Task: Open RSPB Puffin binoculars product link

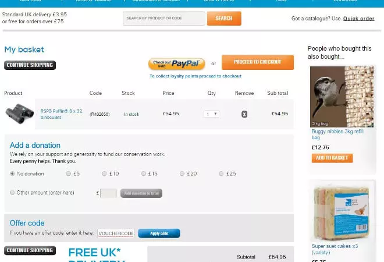Action: click(61, 114)
